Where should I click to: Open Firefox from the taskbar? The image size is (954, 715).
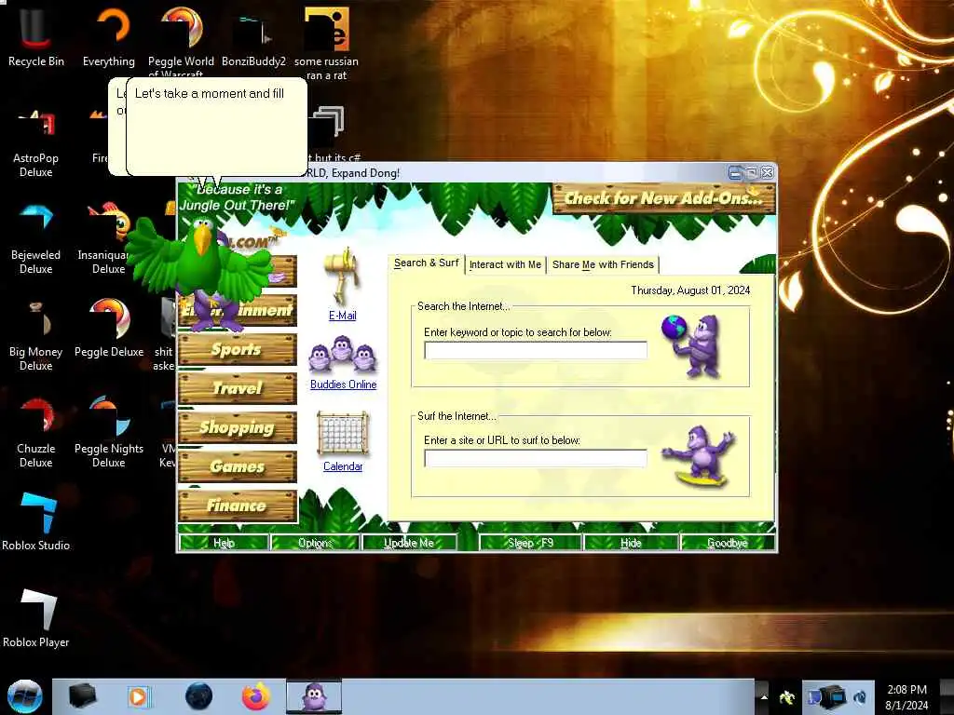pyautogui.click(x=256, y=696)
